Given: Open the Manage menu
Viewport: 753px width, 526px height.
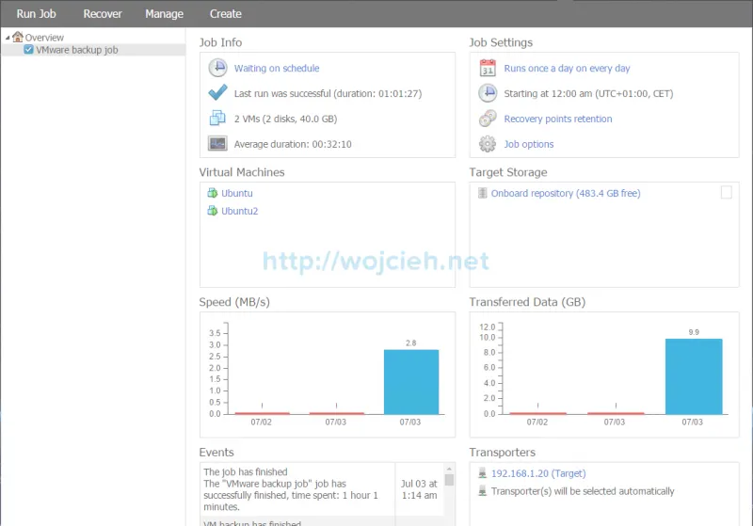Looking at the screenshot, I should (x=164, y=14).
